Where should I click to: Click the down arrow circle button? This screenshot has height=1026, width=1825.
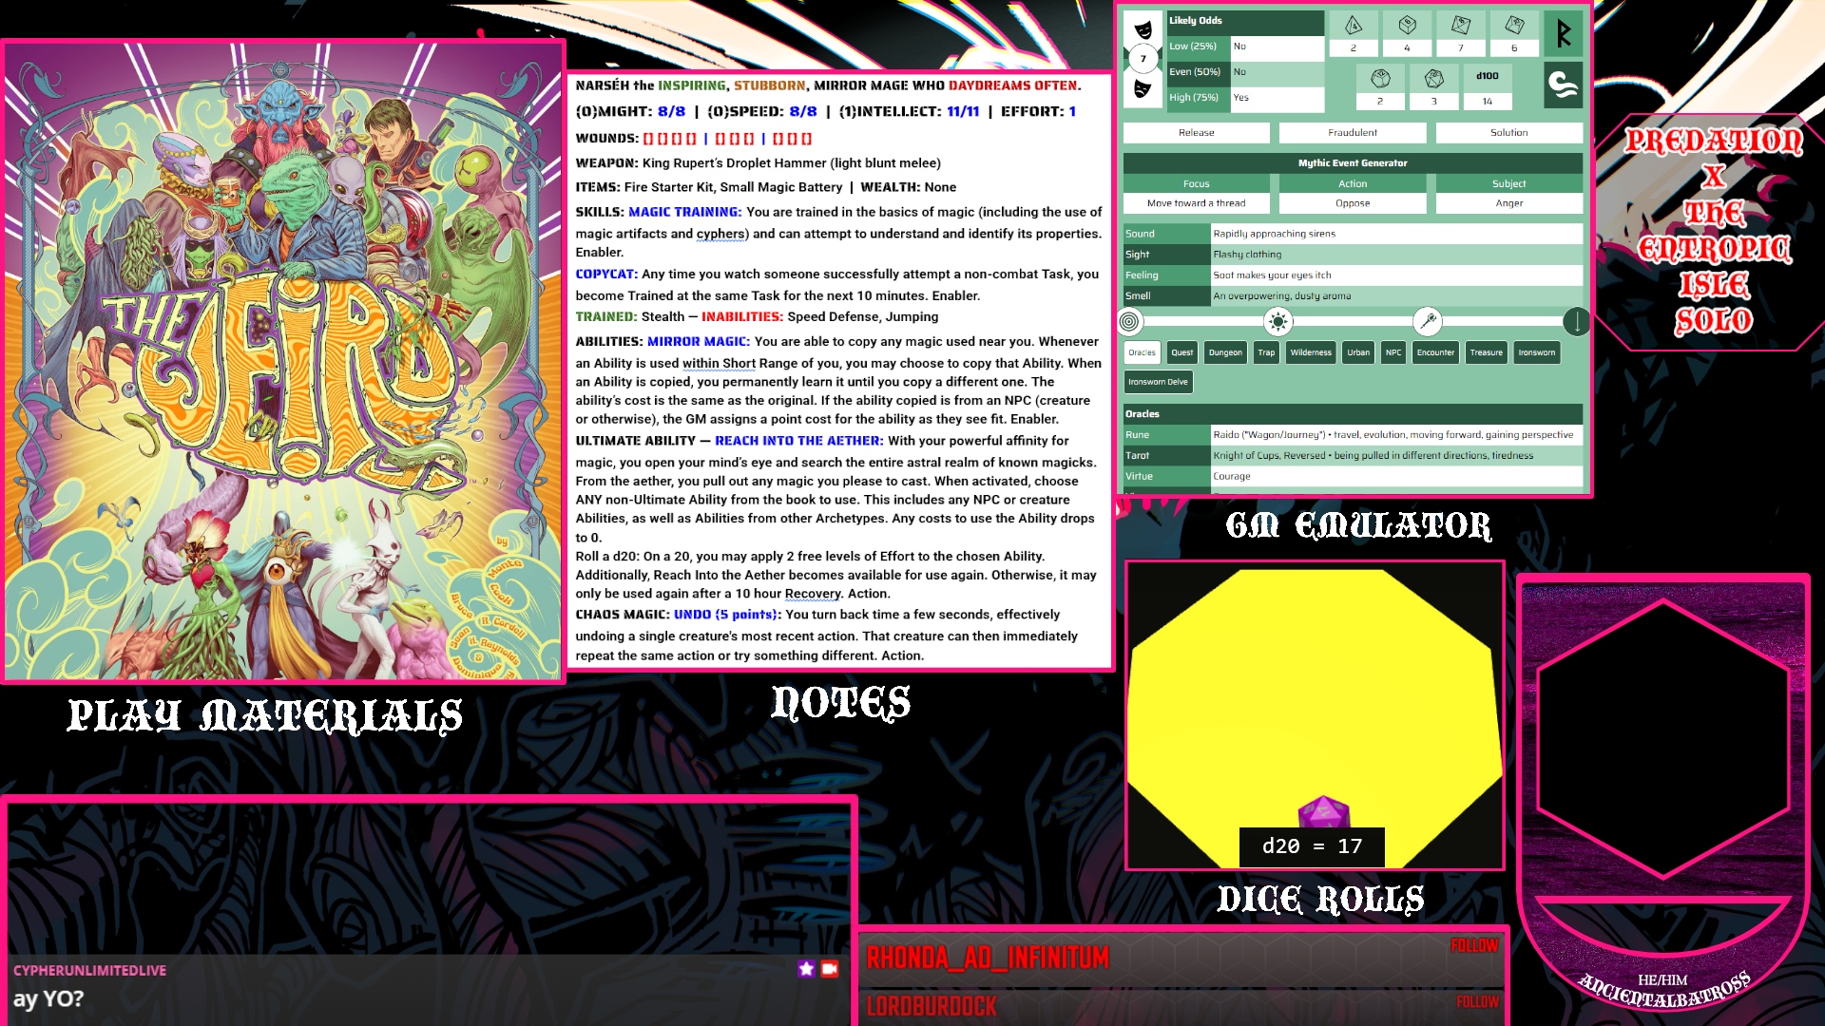[1577, 322]
